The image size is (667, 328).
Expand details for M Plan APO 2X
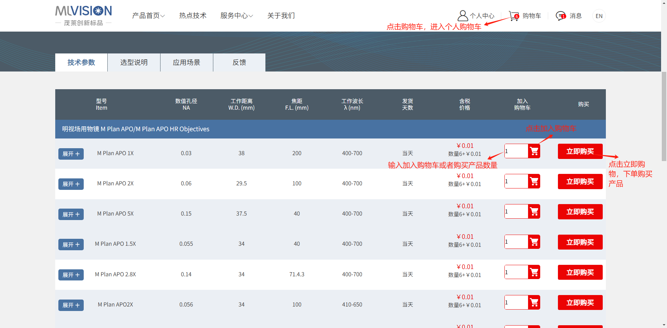pyautogui.click(x=71, y=184)
